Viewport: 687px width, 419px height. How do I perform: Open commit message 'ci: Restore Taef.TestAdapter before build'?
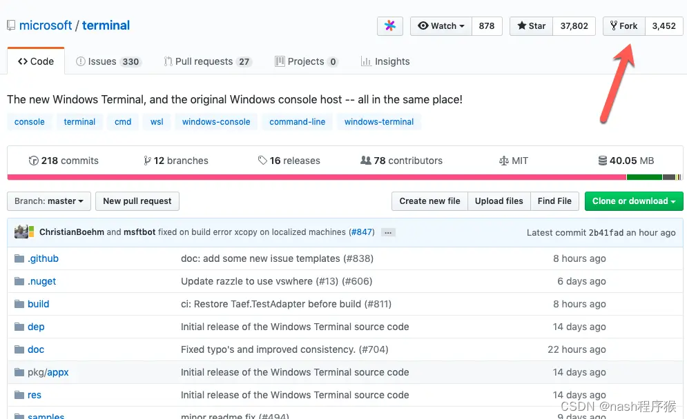point(286,304)
